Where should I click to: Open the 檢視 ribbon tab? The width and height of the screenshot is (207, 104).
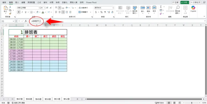pos(58,3)
